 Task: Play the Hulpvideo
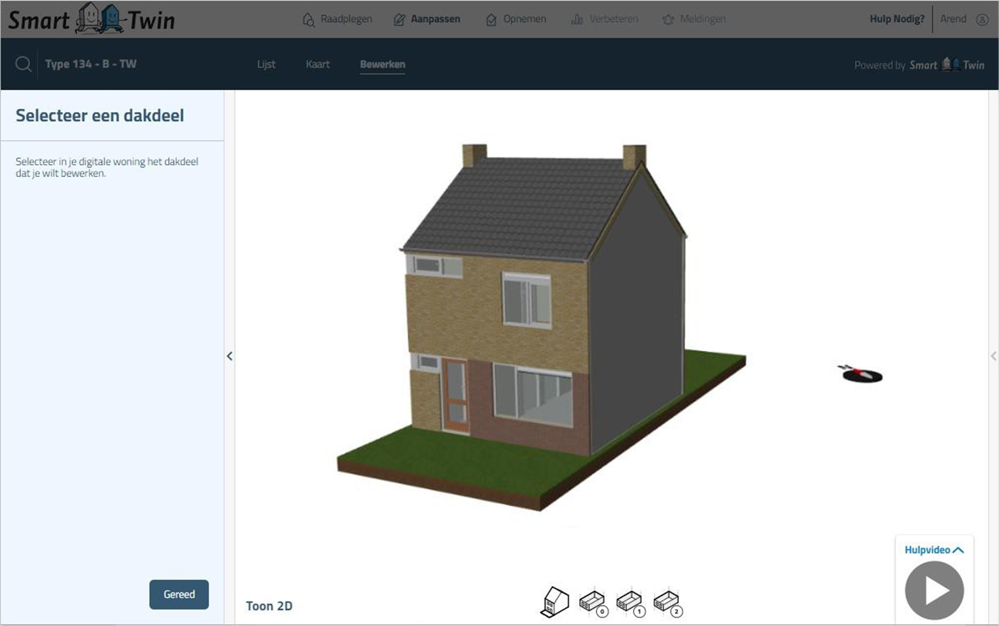click(x=934, y=590)
